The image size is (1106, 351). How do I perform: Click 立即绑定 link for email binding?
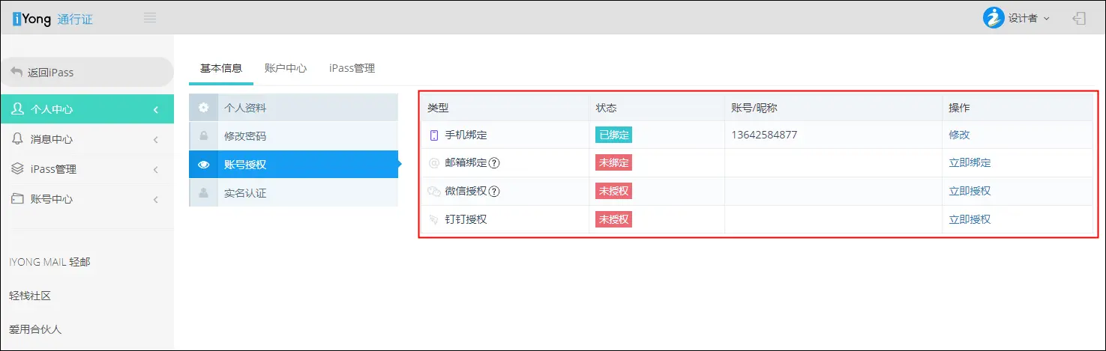[970, 163]
